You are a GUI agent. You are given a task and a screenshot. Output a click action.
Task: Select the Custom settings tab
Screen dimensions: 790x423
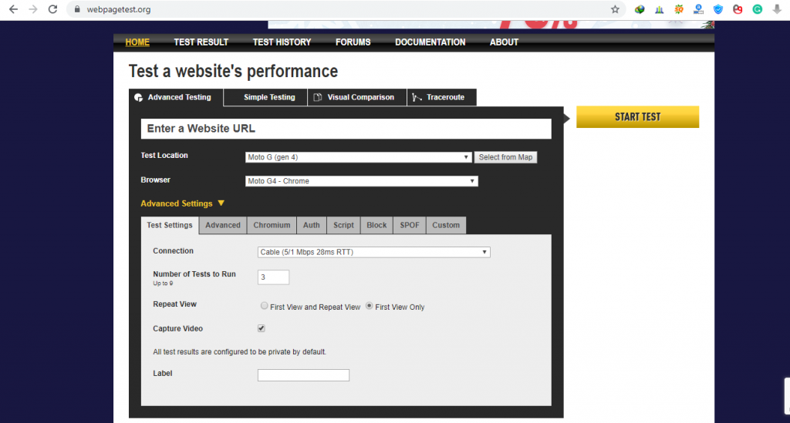click(x=446, y=225)
